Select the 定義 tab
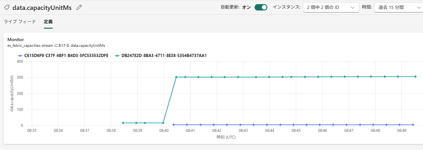The width and height of the screenshot is (423, 150). pos(48,22)
